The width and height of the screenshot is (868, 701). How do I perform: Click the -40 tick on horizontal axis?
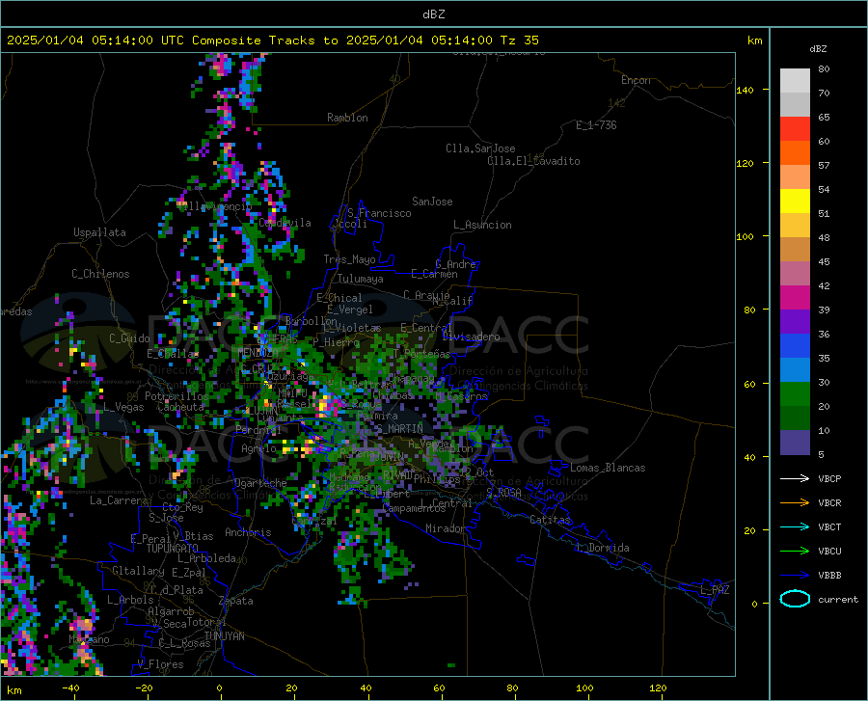[x=70, y=688]
